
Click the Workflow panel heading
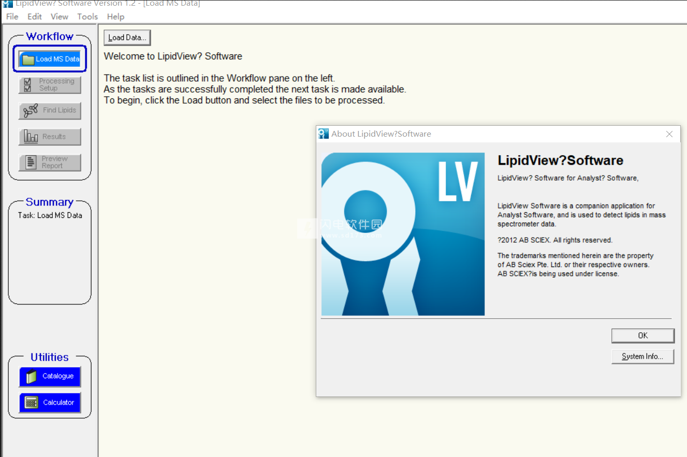(x=50, y=36)
